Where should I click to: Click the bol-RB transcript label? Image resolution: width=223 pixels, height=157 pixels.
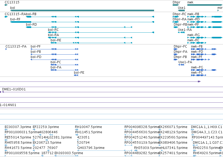point(31,14)
